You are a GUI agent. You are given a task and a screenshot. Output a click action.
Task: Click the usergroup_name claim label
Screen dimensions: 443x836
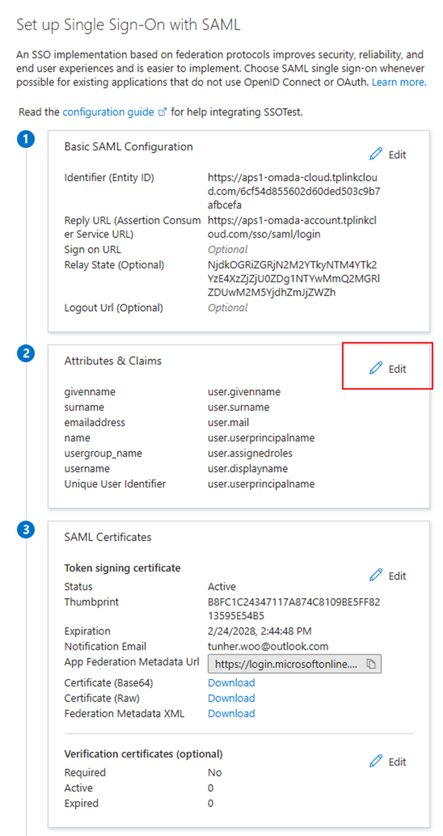103,453
